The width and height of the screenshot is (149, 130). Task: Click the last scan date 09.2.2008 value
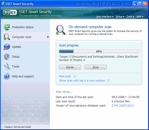(125, 97)
